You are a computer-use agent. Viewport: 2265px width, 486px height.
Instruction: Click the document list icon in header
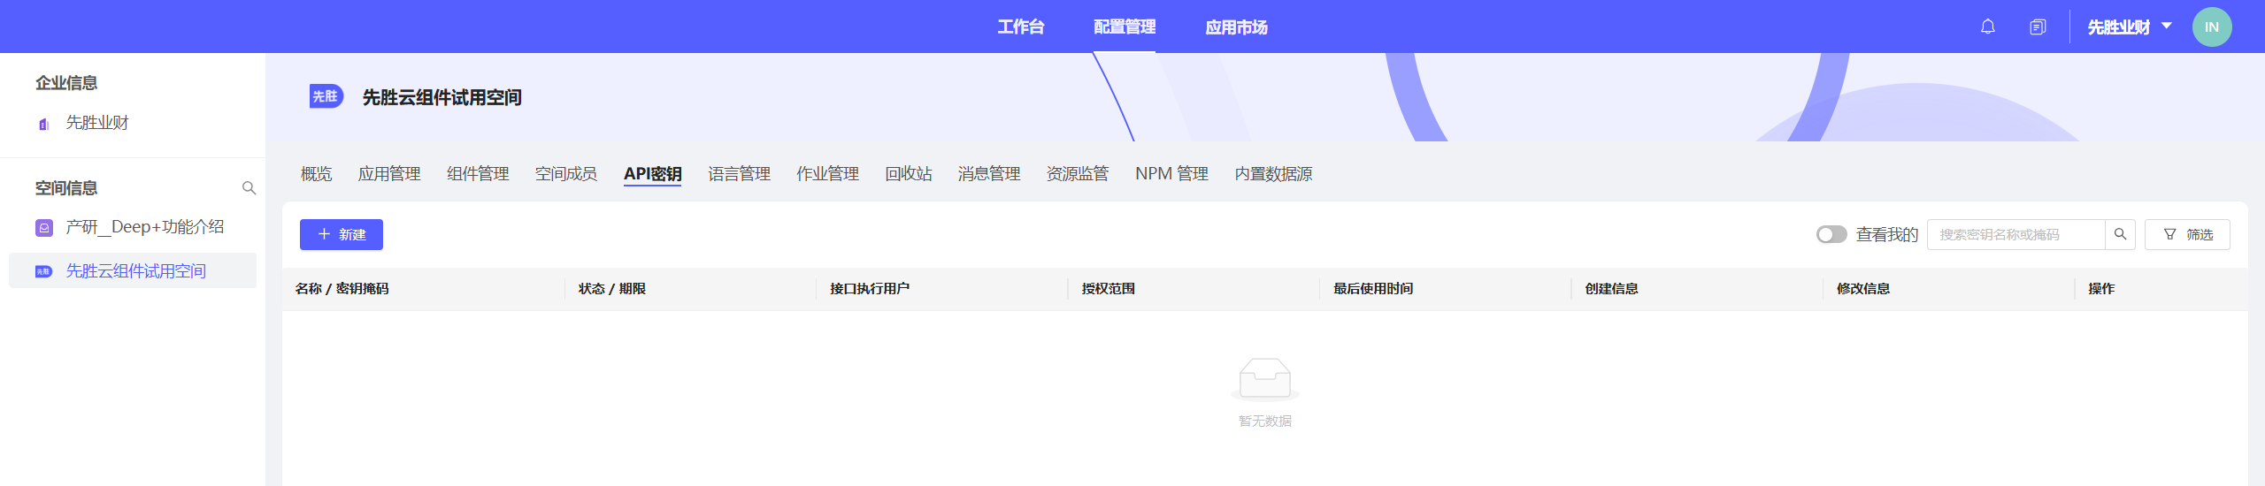coord(2038,27)
